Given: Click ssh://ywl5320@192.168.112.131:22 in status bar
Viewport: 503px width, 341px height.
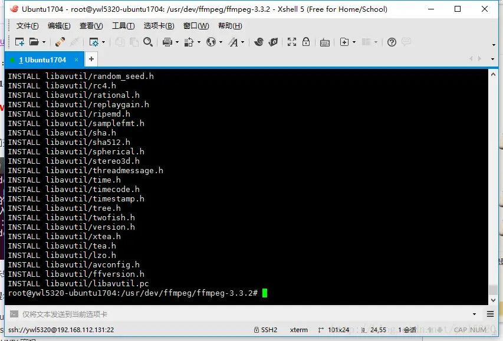Looking at the screenshot, I should (x=61, y=330).
